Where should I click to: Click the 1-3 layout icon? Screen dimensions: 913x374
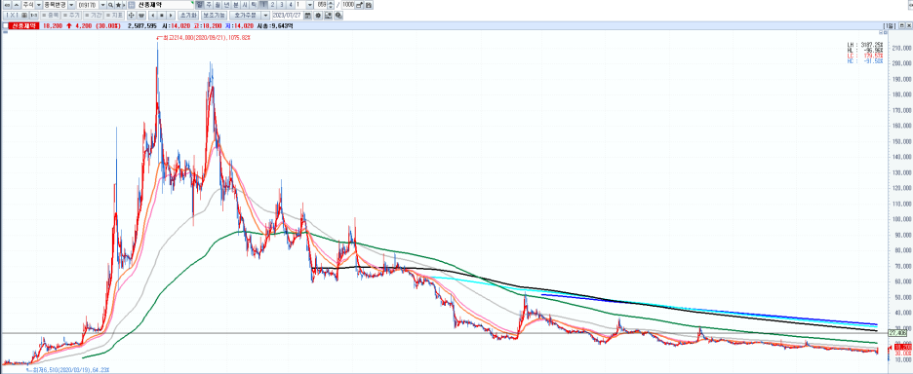click(34, 16)
